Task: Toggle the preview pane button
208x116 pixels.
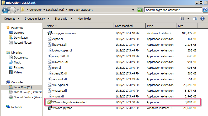Action: 195,19
